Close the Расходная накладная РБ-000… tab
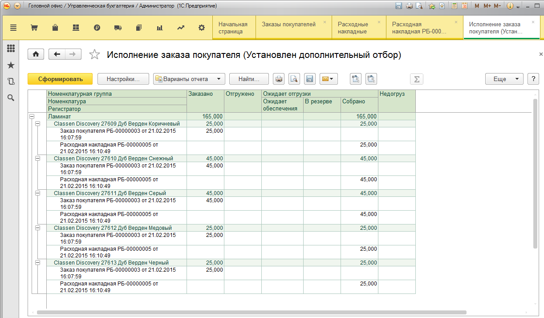The width and height of the screenshot is (544, 318). click(x=456, y=22)
